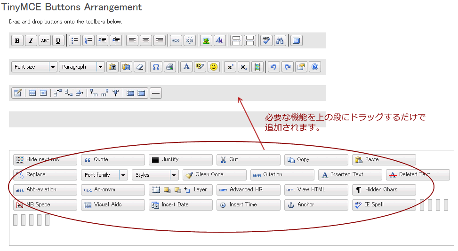458x251 pixels.
Task: Click the smiley emotions icon
Action: (x=214, y=67)
